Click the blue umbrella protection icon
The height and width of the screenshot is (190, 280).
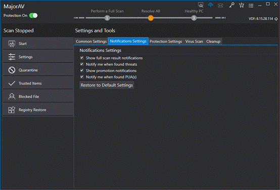[211, 5]
